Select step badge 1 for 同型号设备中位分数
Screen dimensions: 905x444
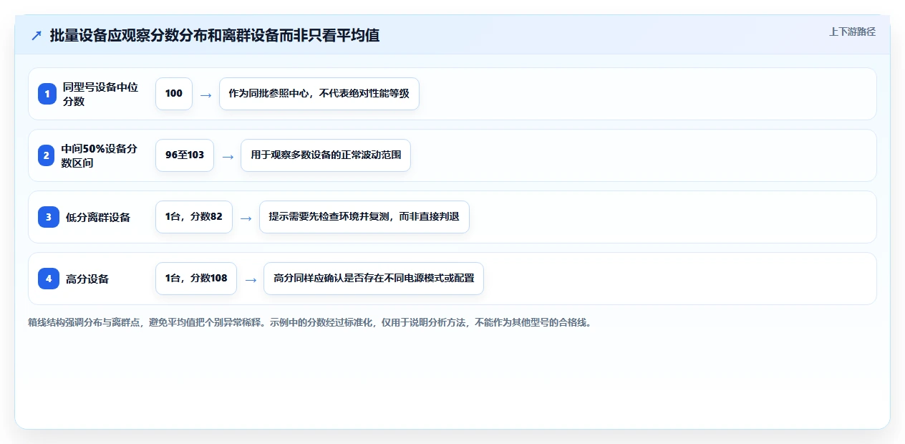click(47, 94)
